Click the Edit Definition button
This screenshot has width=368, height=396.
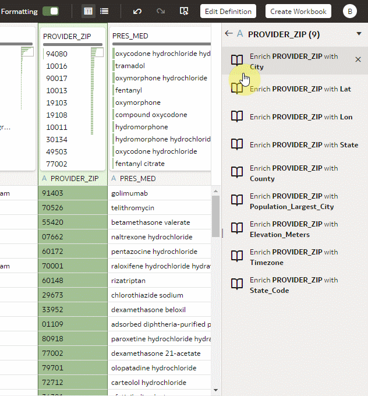click(228, 12)
